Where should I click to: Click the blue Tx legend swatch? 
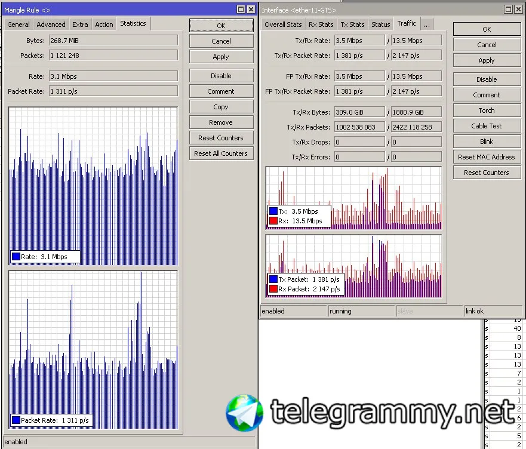coord(273,211)
